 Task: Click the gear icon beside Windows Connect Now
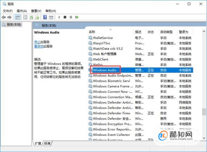coord(90,92)
